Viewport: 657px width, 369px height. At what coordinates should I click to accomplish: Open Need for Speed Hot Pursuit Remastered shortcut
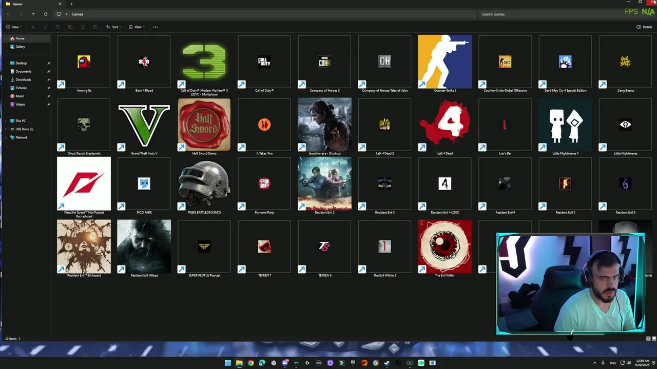point(84,187)
